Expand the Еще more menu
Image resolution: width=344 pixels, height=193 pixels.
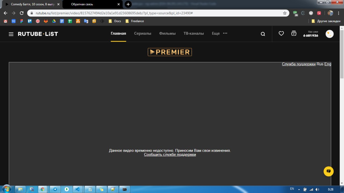coord(220,34)
